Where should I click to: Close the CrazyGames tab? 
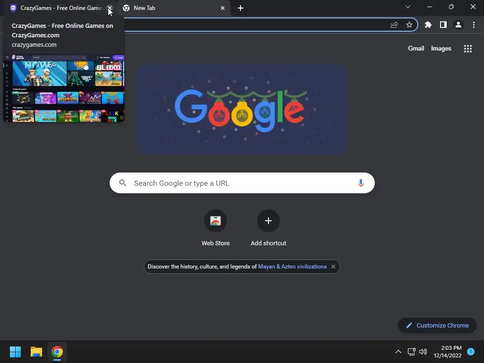tap(110, 8)
